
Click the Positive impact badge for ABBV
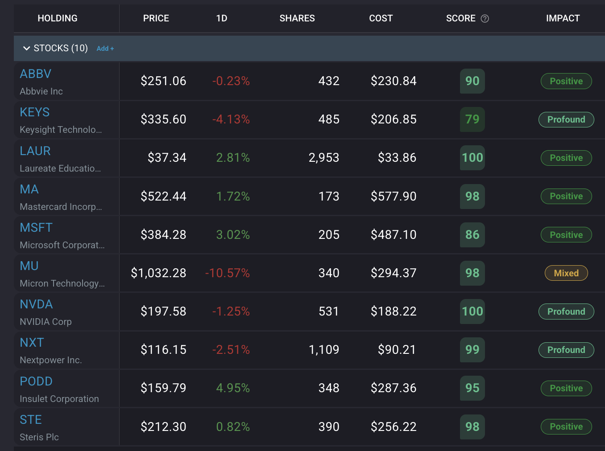click(566, 81)
